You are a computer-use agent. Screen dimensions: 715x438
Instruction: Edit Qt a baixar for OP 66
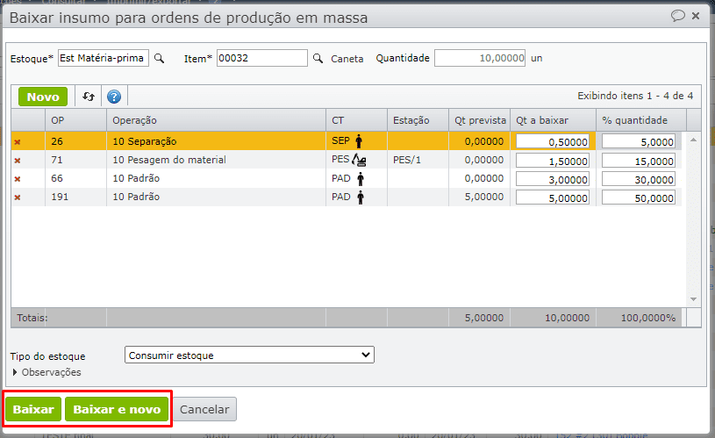(552, 179)
